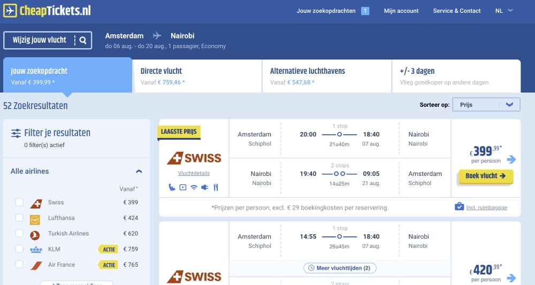This screenshot has height=285, width=535.
Task: Tick the KLM airline checkbox
Action: coord(19,249)
